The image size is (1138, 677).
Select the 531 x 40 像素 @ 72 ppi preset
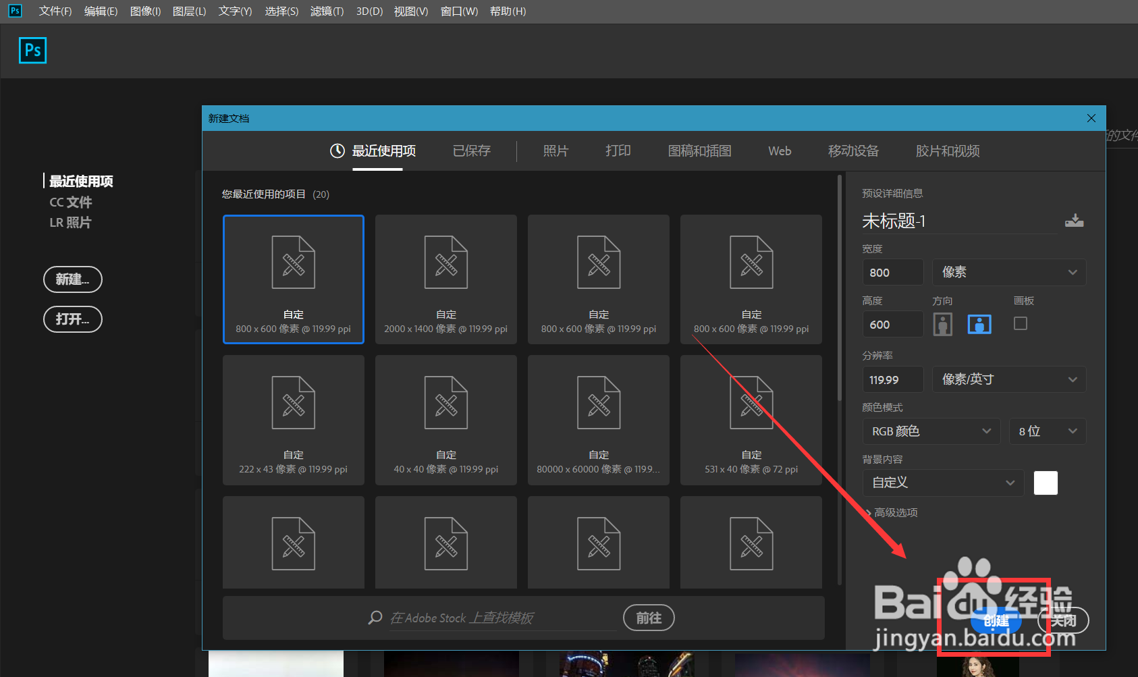point(751,420)
